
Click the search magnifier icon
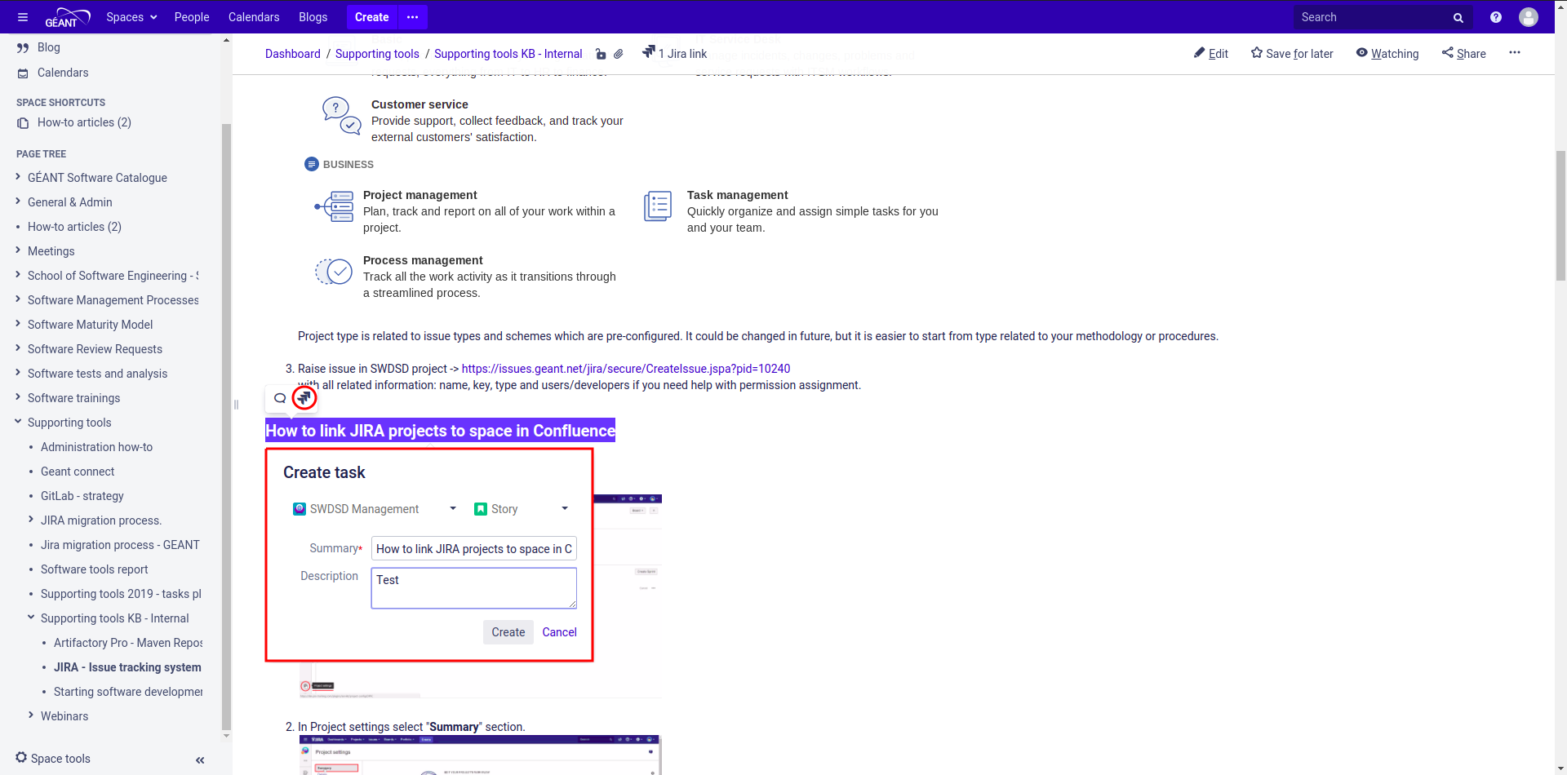(1458, 17)
